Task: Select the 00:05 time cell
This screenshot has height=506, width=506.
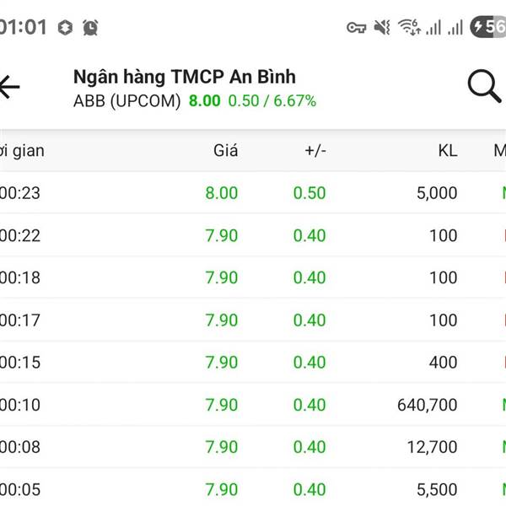Action: click(x=20, y=489)
